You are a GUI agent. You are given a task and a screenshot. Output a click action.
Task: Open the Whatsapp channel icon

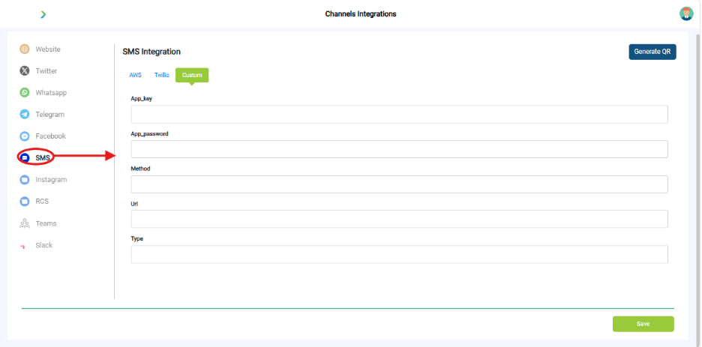point(25,93)
